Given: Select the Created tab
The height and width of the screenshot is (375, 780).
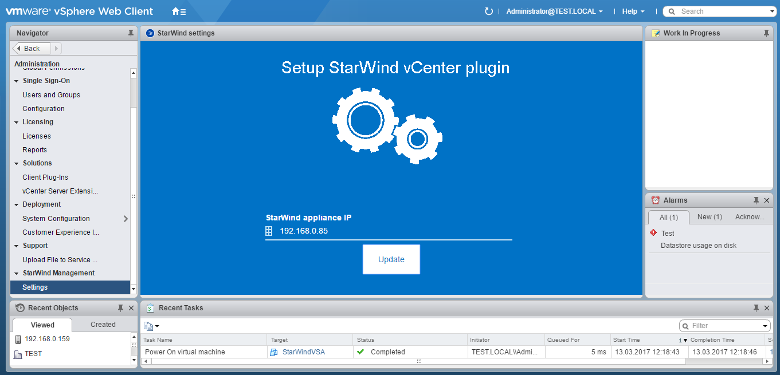Looking at the screenshot, I should pyautogui.click(x=103, y=325).
